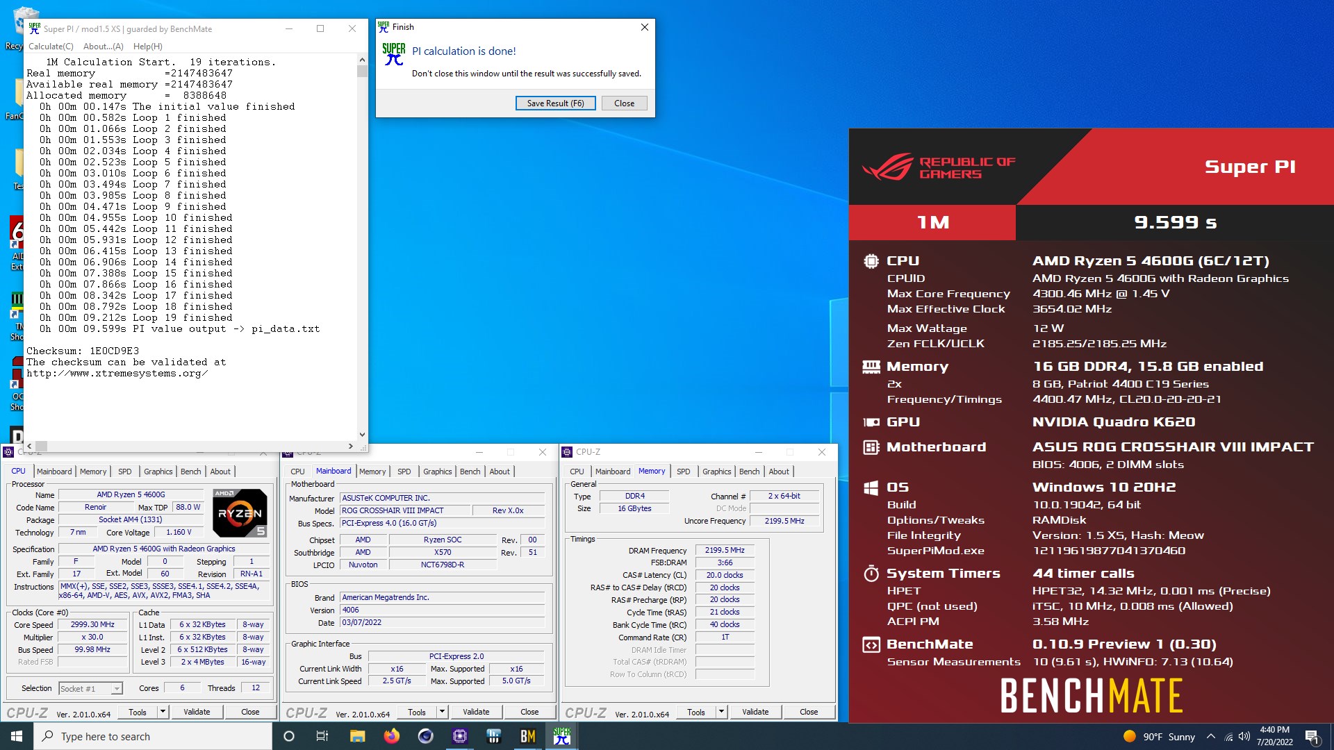Click the CPU-Z right window title icon
Viewport: 1334px width, 750px height.
(567, 451)
